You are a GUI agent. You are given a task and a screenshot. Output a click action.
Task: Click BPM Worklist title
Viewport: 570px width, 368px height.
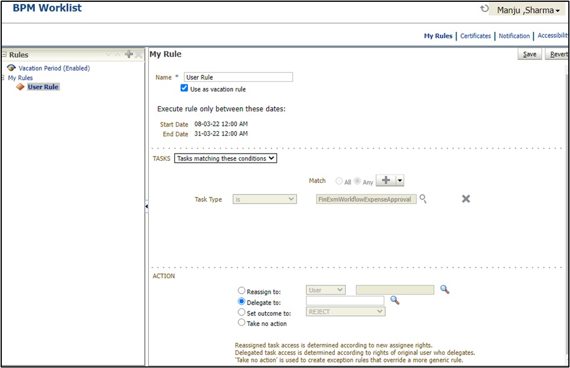point(47,8)
